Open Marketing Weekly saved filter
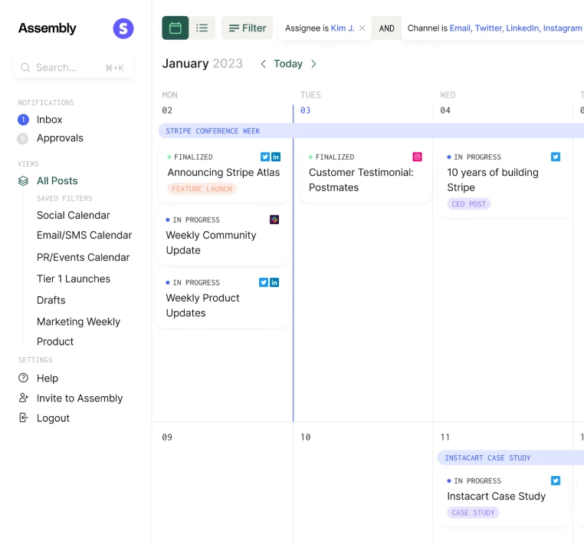This screenshot has height=545, width=584. click(79, 322)
